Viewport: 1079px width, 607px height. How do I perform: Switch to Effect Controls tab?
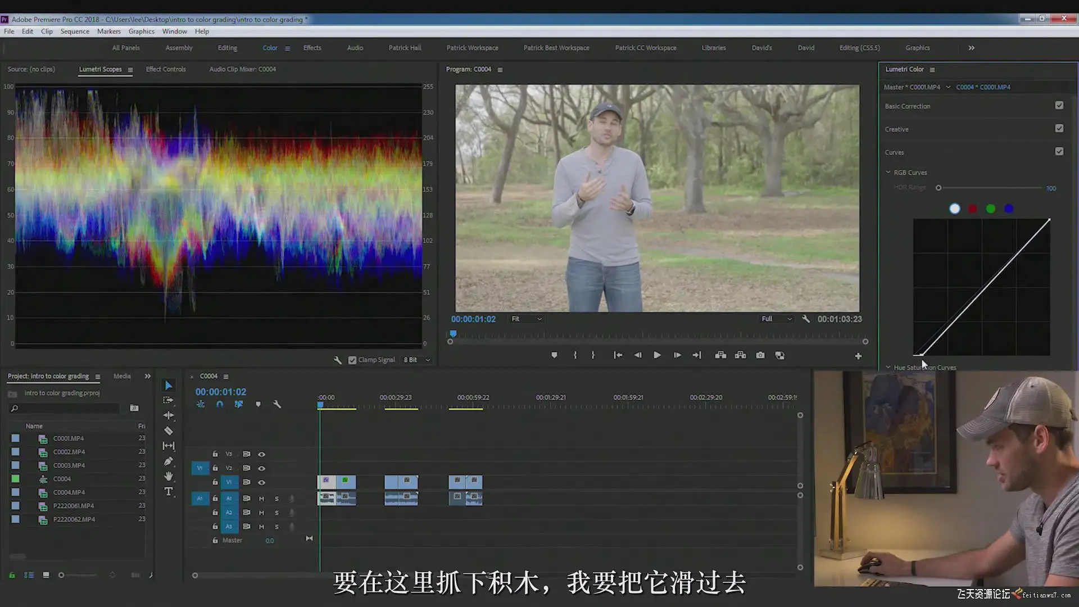pyautogui.click(x=166, y=69)
